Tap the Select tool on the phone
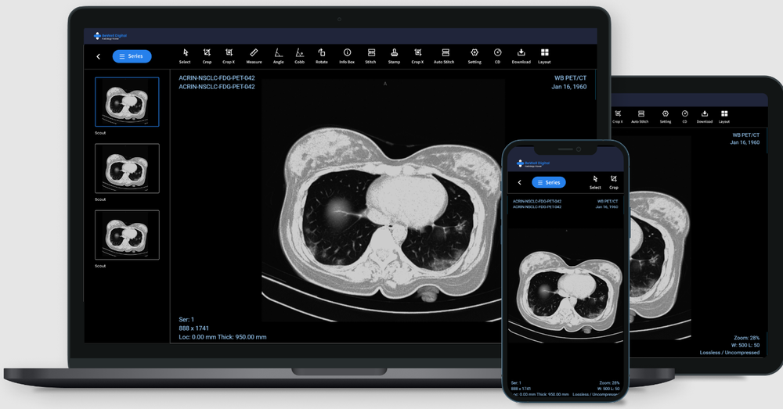This screenshot has width=783, height=409. click(595, 182)
